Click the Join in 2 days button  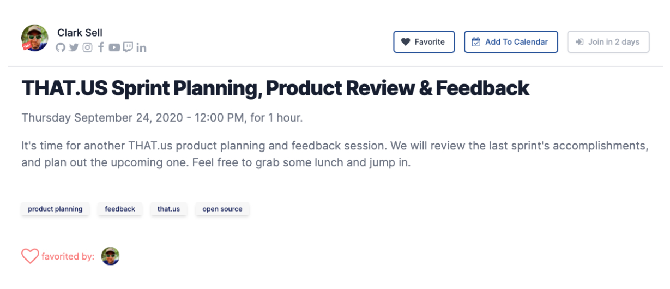[608, 42]
